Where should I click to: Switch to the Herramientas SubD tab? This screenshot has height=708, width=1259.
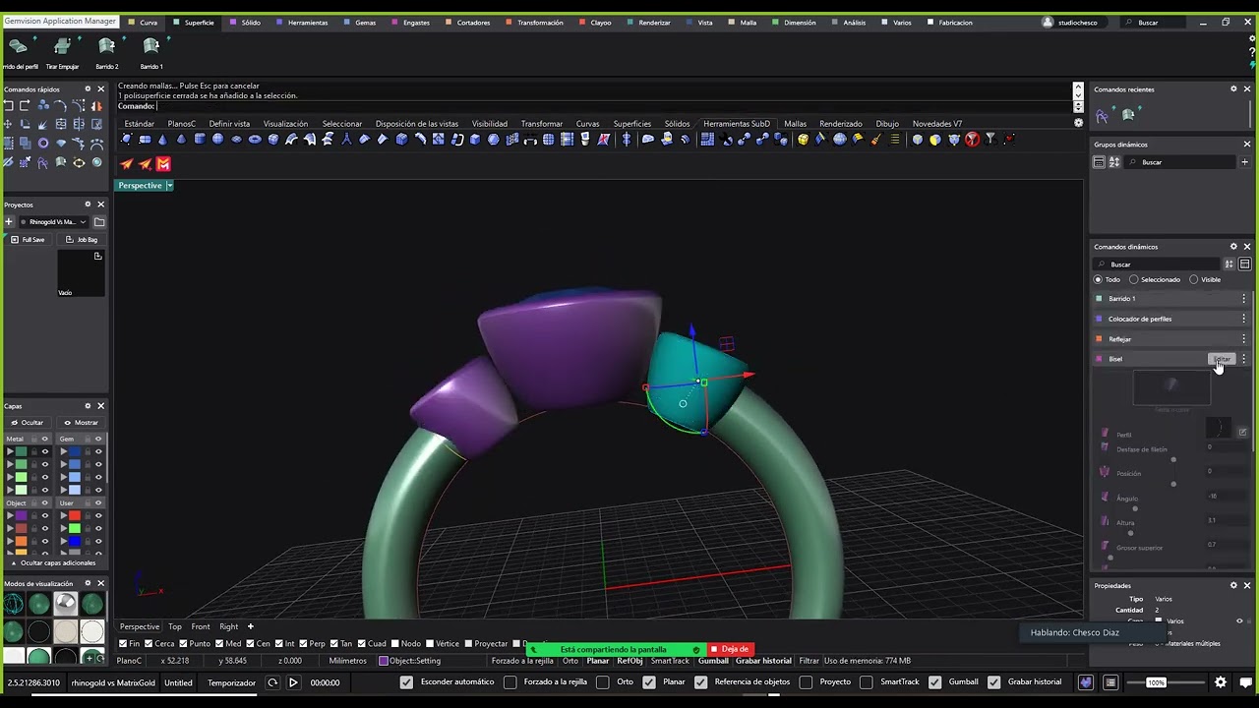(x=737, y=124)
